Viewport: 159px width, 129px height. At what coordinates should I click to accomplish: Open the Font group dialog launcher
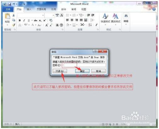[x=63, y=30]
